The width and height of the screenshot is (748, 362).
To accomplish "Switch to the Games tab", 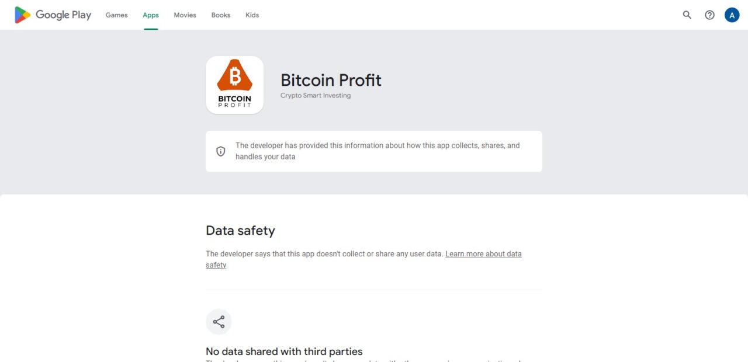I will tap(116, 15).
